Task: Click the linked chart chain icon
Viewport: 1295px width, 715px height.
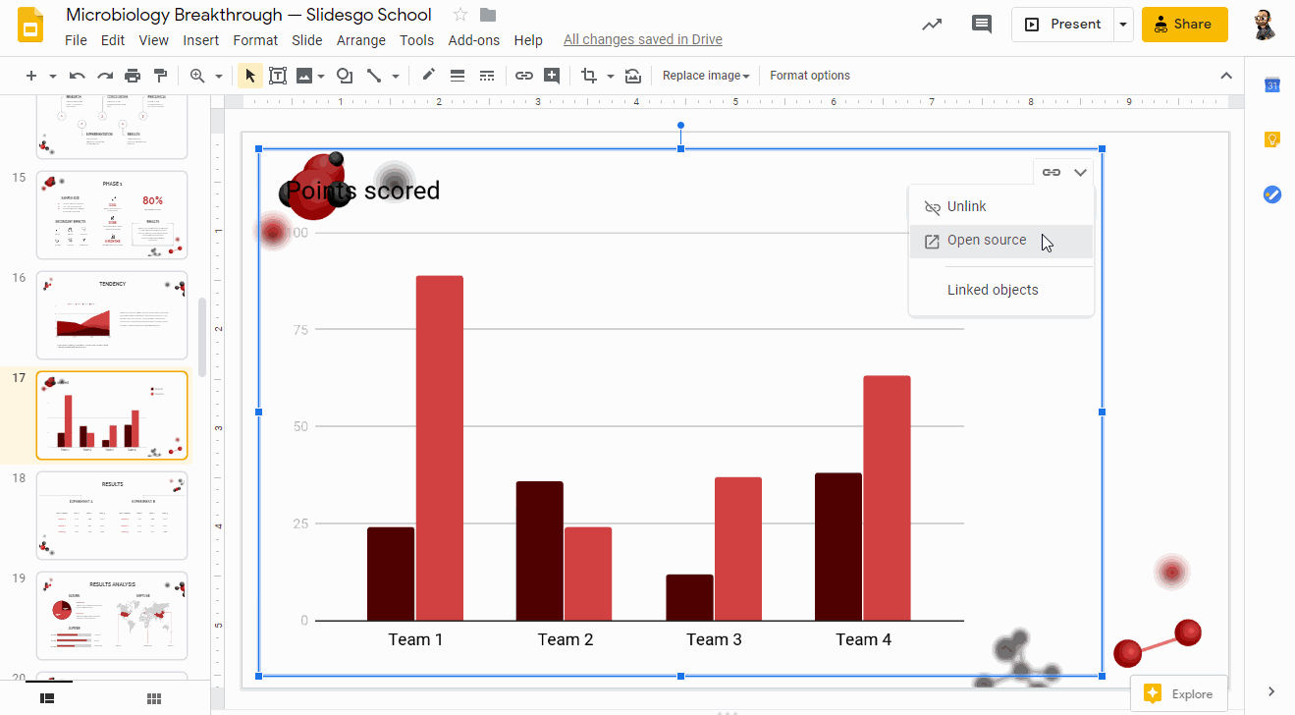Action: tap(1052, 172)
